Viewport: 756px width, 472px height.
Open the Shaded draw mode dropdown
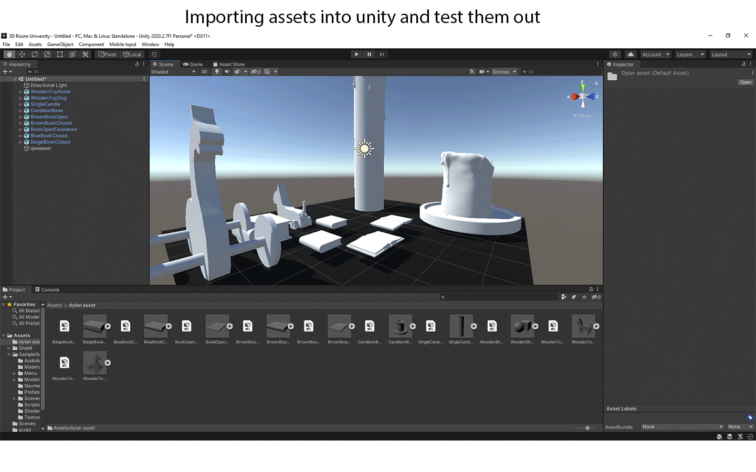(x=173, y=72)
